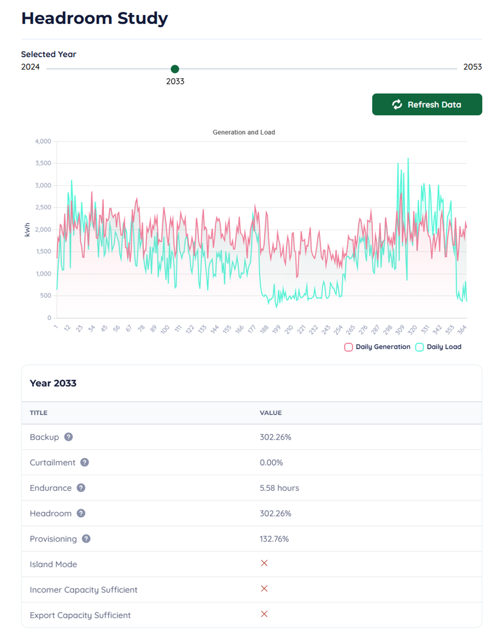Toggle the Daily Generation legend series
This screenshot has width=502, height=643.
point(378,347)
